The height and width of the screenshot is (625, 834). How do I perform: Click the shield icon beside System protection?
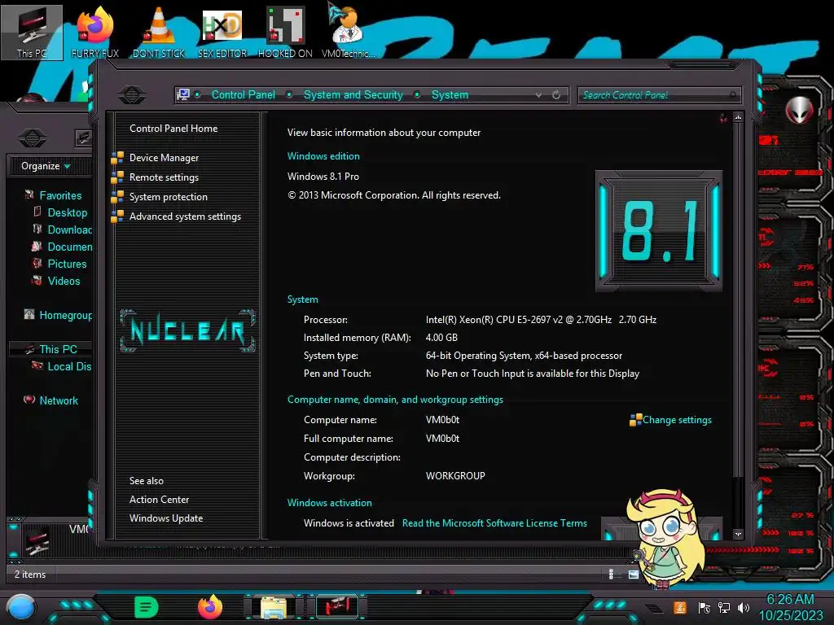[117, 197]
